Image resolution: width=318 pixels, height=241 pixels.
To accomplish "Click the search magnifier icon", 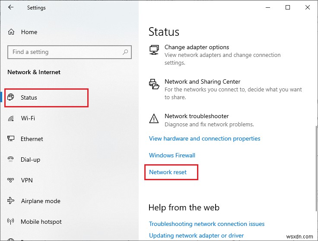I will (125, 52).
